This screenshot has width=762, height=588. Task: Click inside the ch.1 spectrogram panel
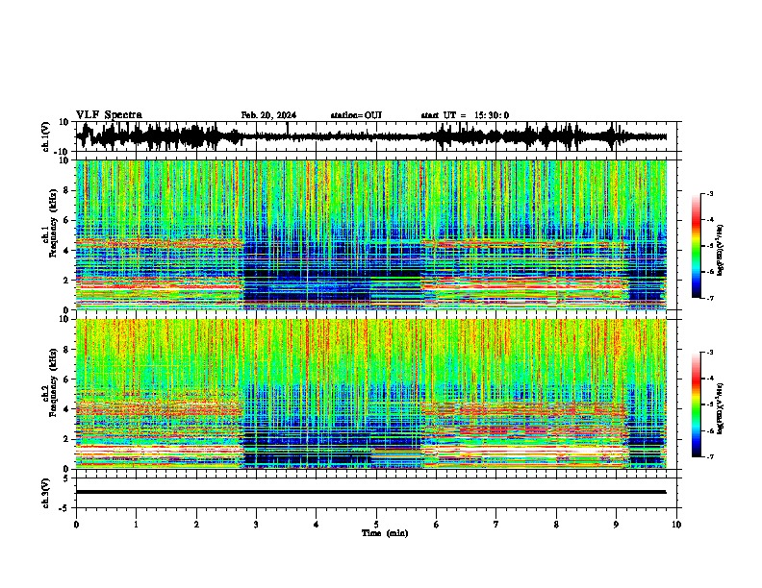(x=370, y=234)
